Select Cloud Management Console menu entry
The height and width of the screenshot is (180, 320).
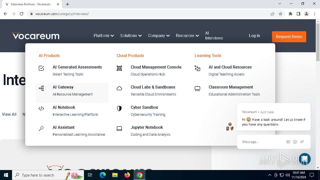click(x=150, y=70)
